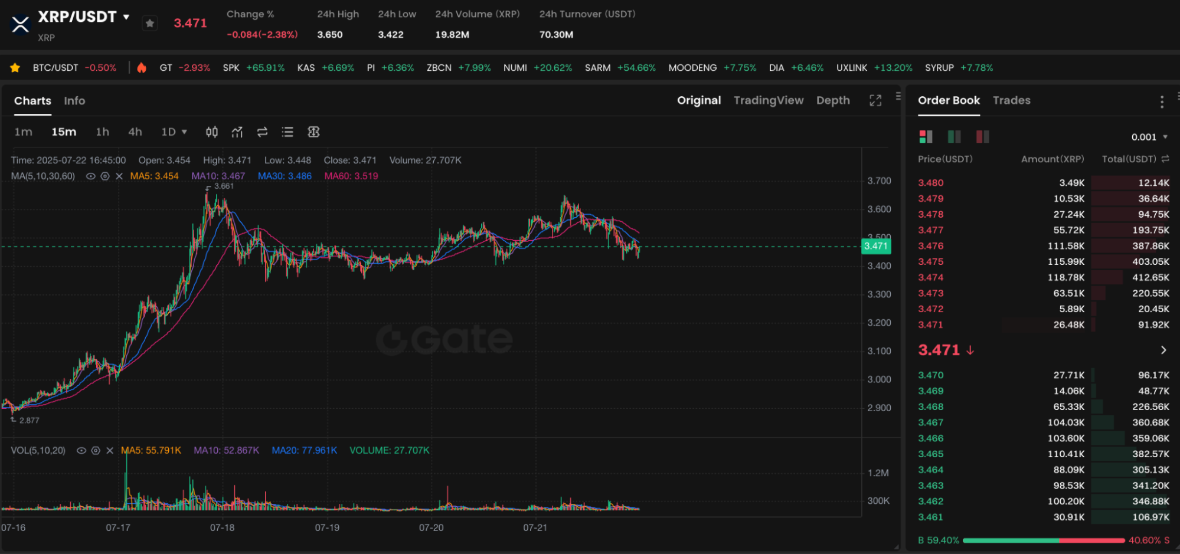Open the 1D timeframe dropdown

(174, 132)
